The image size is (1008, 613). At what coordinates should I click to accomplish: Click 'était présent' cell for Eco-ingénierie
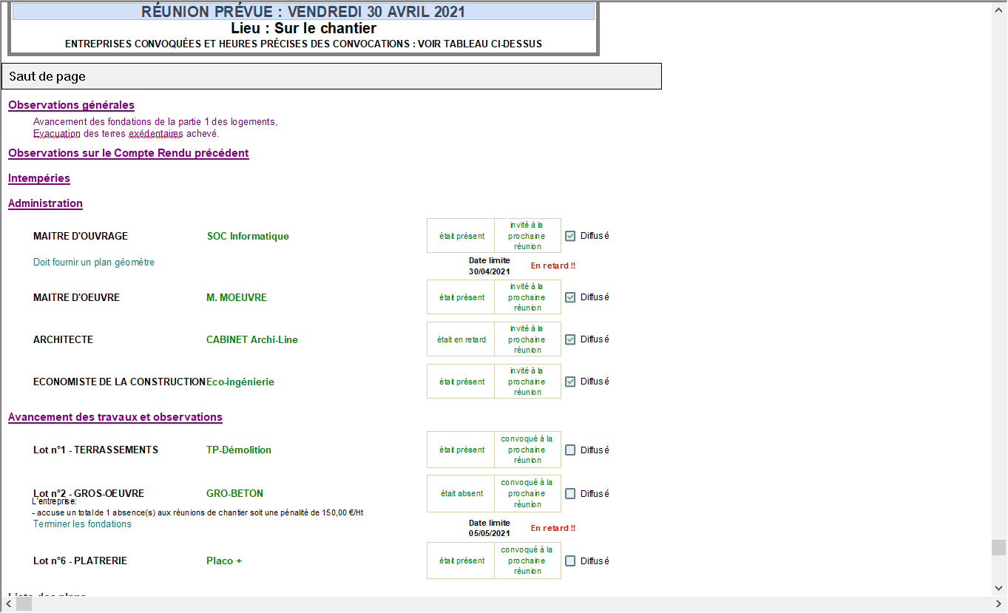pyautogui.click(x=461, y=382)
